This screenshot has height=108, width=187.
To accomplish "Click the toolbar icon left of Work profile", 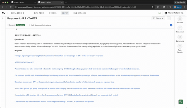I will [170, 7].
